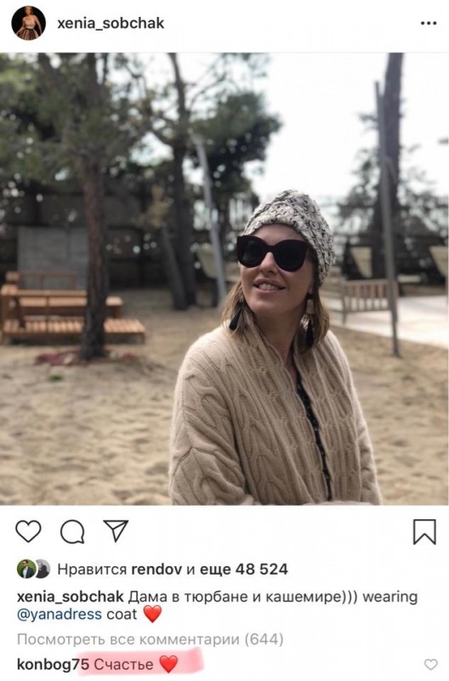Screen dimensions: 449x681
Task: Share post via paper plane icon
Action: (x=116, y=530)
